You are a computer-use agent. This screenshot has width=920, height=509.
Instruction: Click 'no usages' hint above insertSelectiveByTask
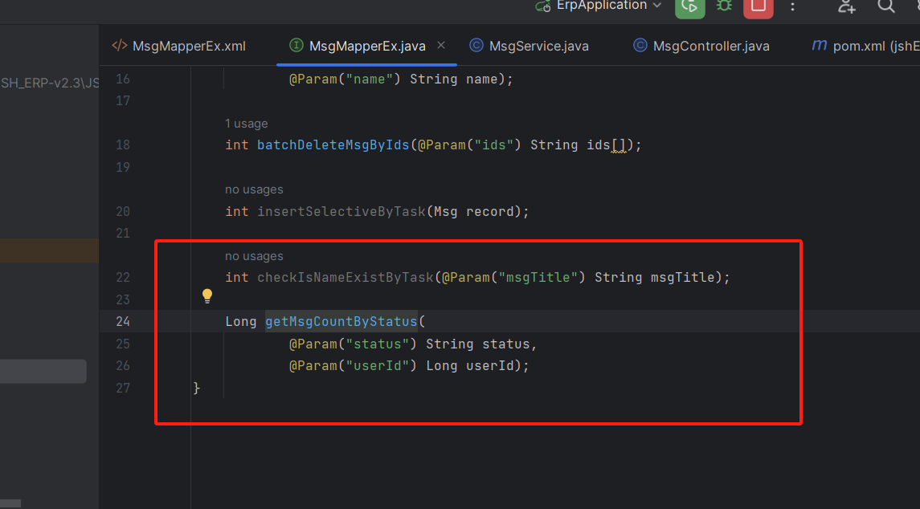254,190
